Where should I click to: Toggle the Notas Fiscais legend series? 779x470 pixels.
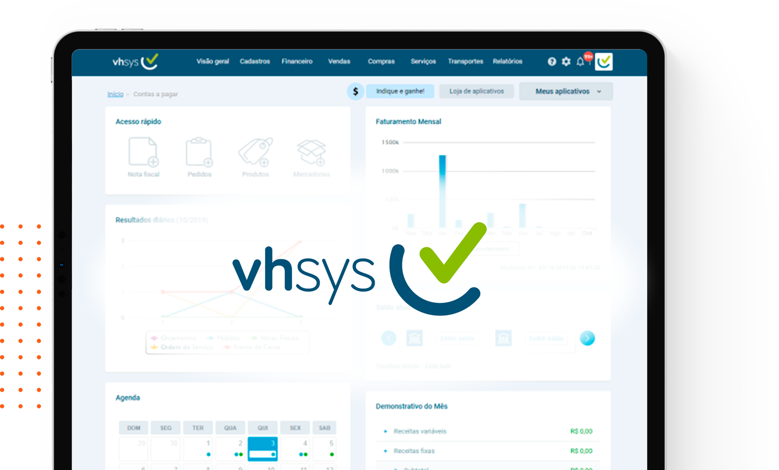tap(275, 338)
